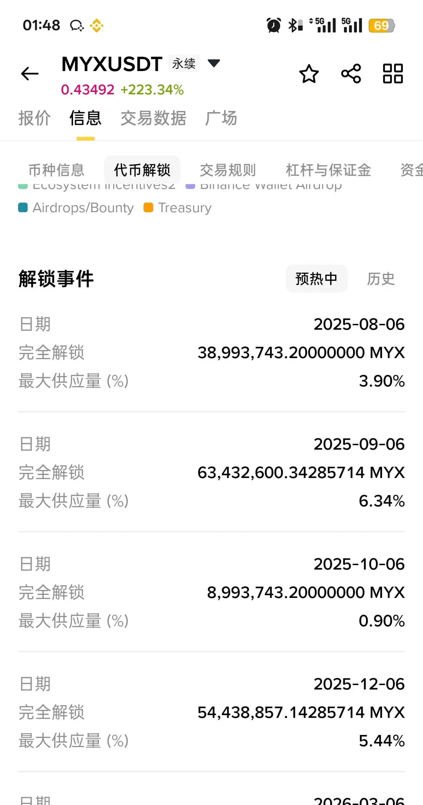Select the 预热中 upcoming events toggle
Viewport: 423px width, 805px height.
coord(317,279)
